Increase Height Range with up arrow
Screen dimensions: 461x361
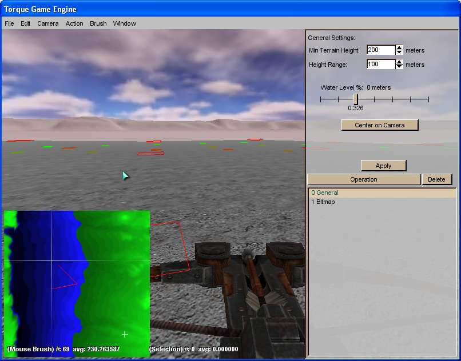(x=399, y=62)
